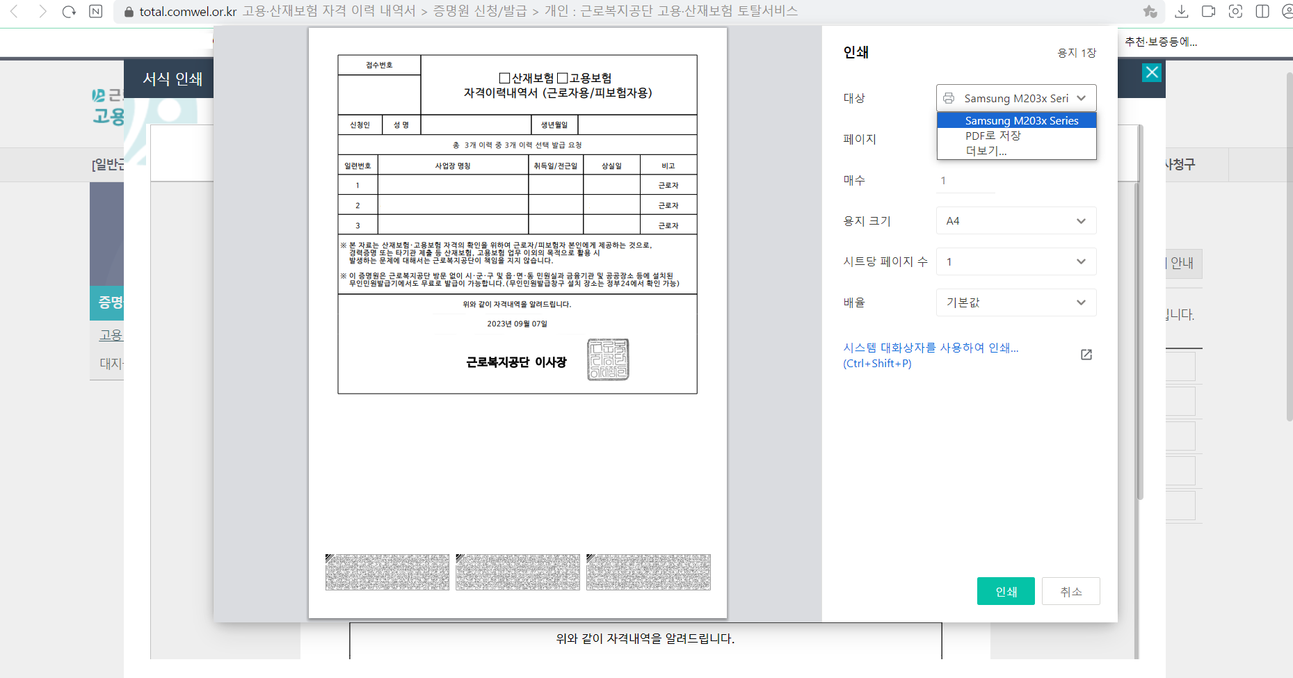Open the 배율 dropdown showing 기본값
Image resolution: width=1293 pixels, height=678 pixels.
1015,302
